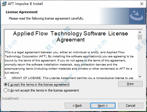
Task: Click the license text scroll up arrow
Action: point(140,32)
